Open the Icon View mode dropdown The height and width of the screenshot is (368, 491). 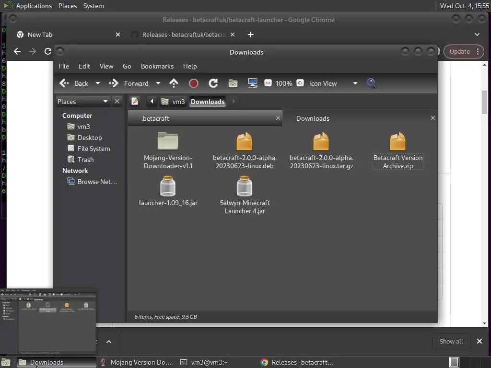[x=333, y=83]
